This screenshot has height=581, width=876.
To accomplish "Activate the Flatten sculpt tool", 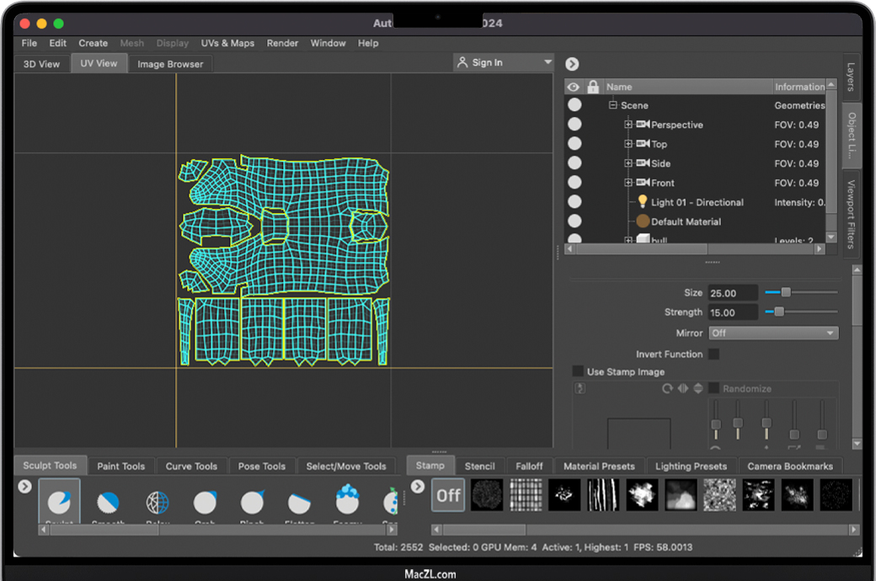I will tap(299, 503).
